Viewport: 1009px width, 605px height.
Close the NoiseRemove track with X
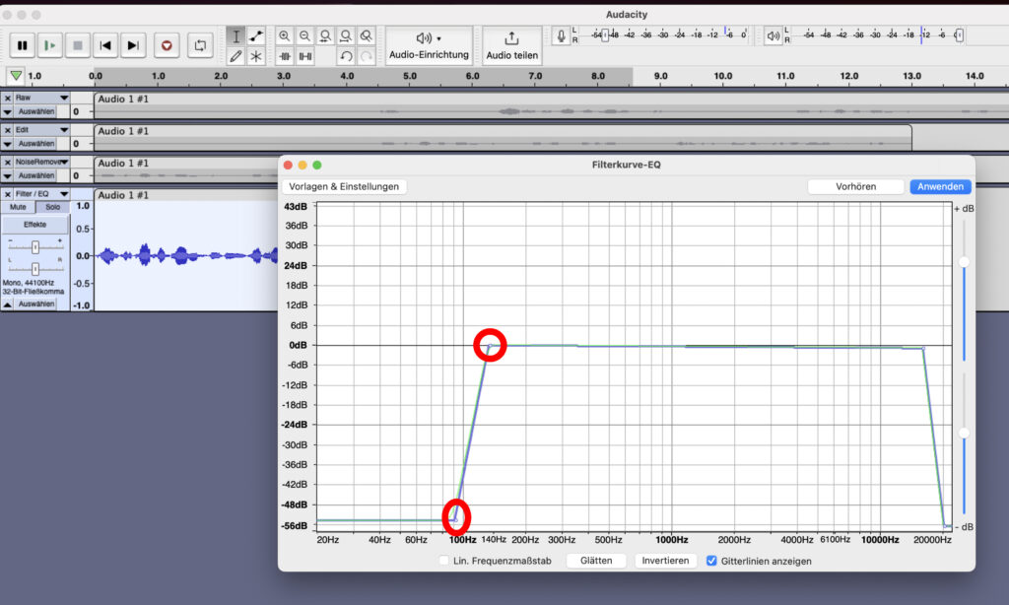pyautogui.click(x=7, y=163)
